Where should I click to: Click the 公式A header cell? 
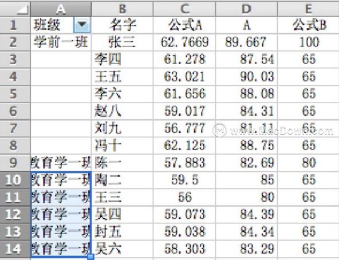point(184,25)
